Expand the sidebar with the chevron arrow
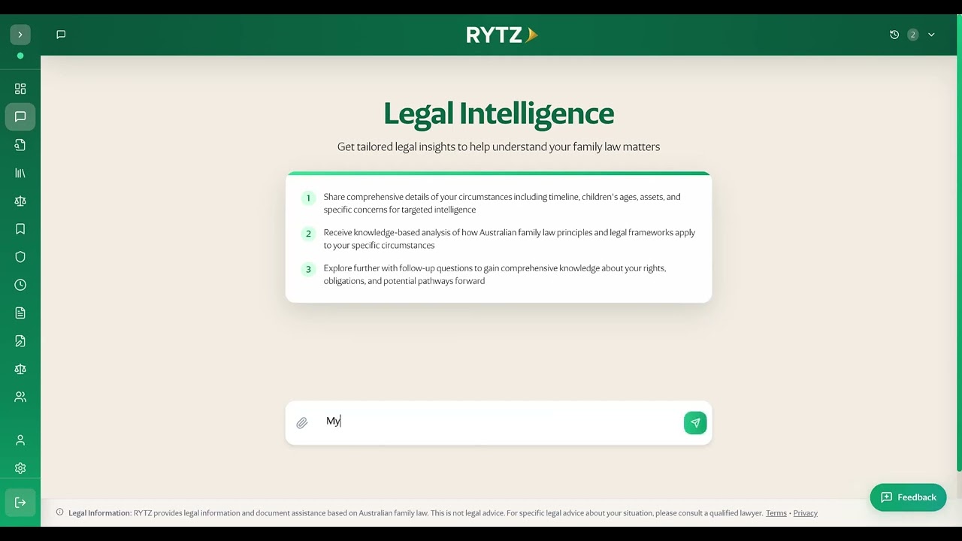 [x=20, y=35]
